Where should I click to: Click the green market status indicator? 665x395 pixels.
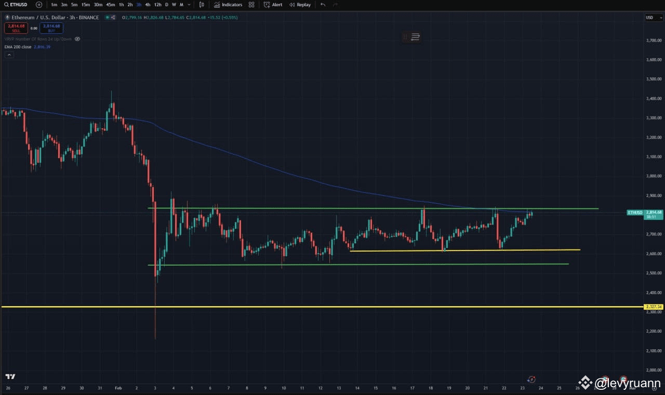click(108, 18)
